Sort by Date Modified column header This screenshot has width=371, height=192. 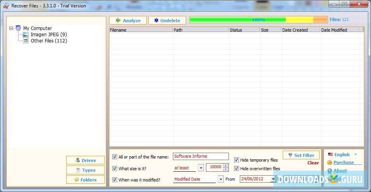[x=340, y=30]
